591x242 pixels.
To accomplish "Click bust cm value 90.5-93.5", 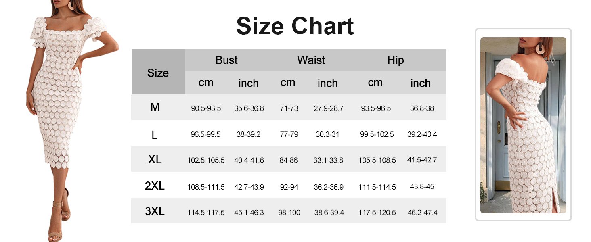I will coord(206,108).
